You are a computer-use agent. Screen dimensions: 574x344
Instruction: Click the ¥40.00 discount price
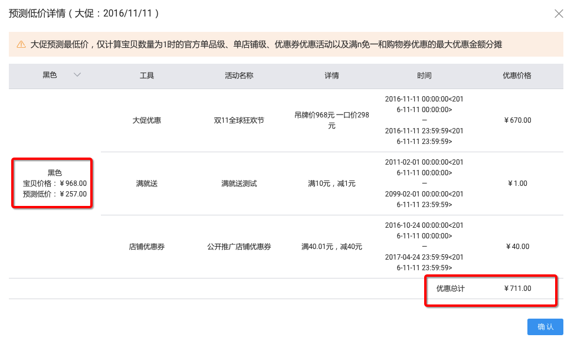[x=517, y=247]
